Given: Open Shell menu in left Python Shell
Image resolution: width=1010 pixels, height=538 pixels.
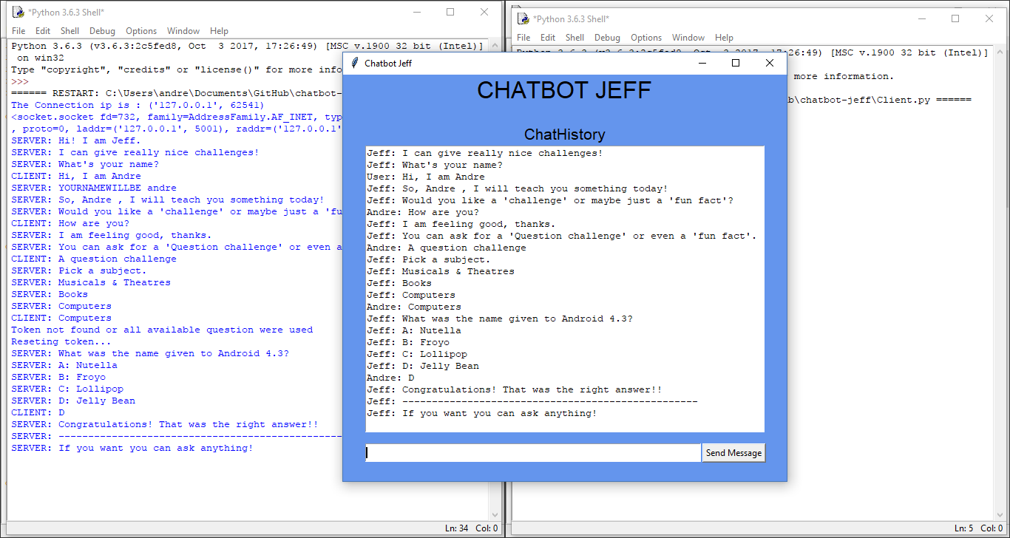Looking at the screenshot, I should click(x=70, y=31).
